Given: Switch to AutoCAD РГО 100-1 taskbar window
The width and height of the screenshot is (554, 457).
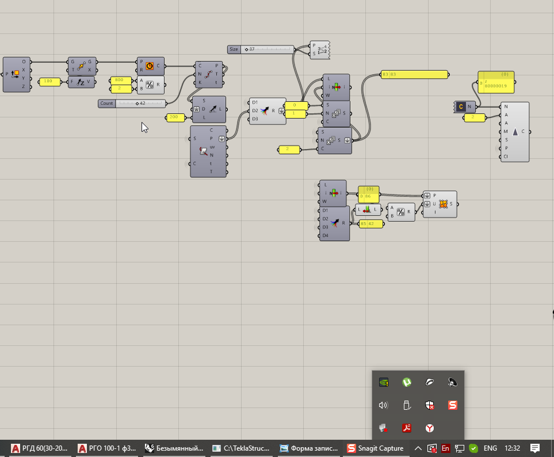Looking at the screenshot, I should 107,448.
